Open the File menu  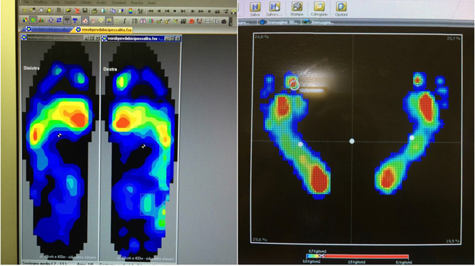pos(27,2)
